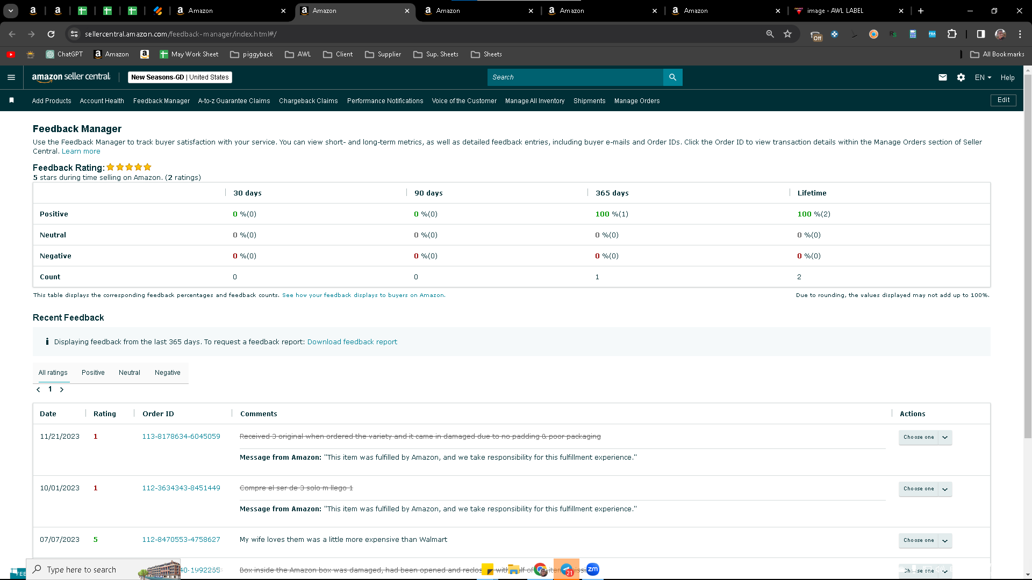Screen dimensions: 1032x580
Task: Open A-to-z Guarantee Claims page
Action: pyautogui.click(x=234, y=101)
